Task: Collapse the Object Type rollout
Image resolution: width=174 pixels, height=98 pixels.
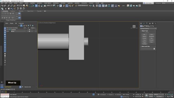Action: click(145, 31)
